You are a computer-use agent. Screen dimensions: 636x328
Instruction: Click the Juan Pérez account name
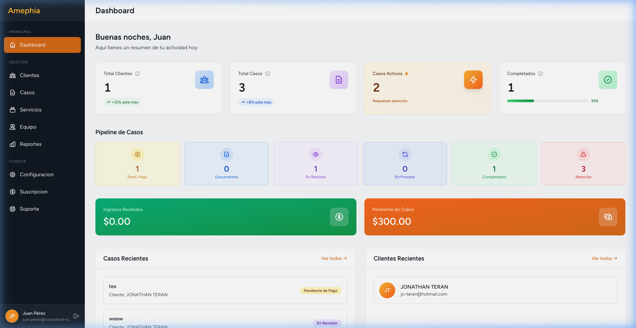click(x=34, y=313)
